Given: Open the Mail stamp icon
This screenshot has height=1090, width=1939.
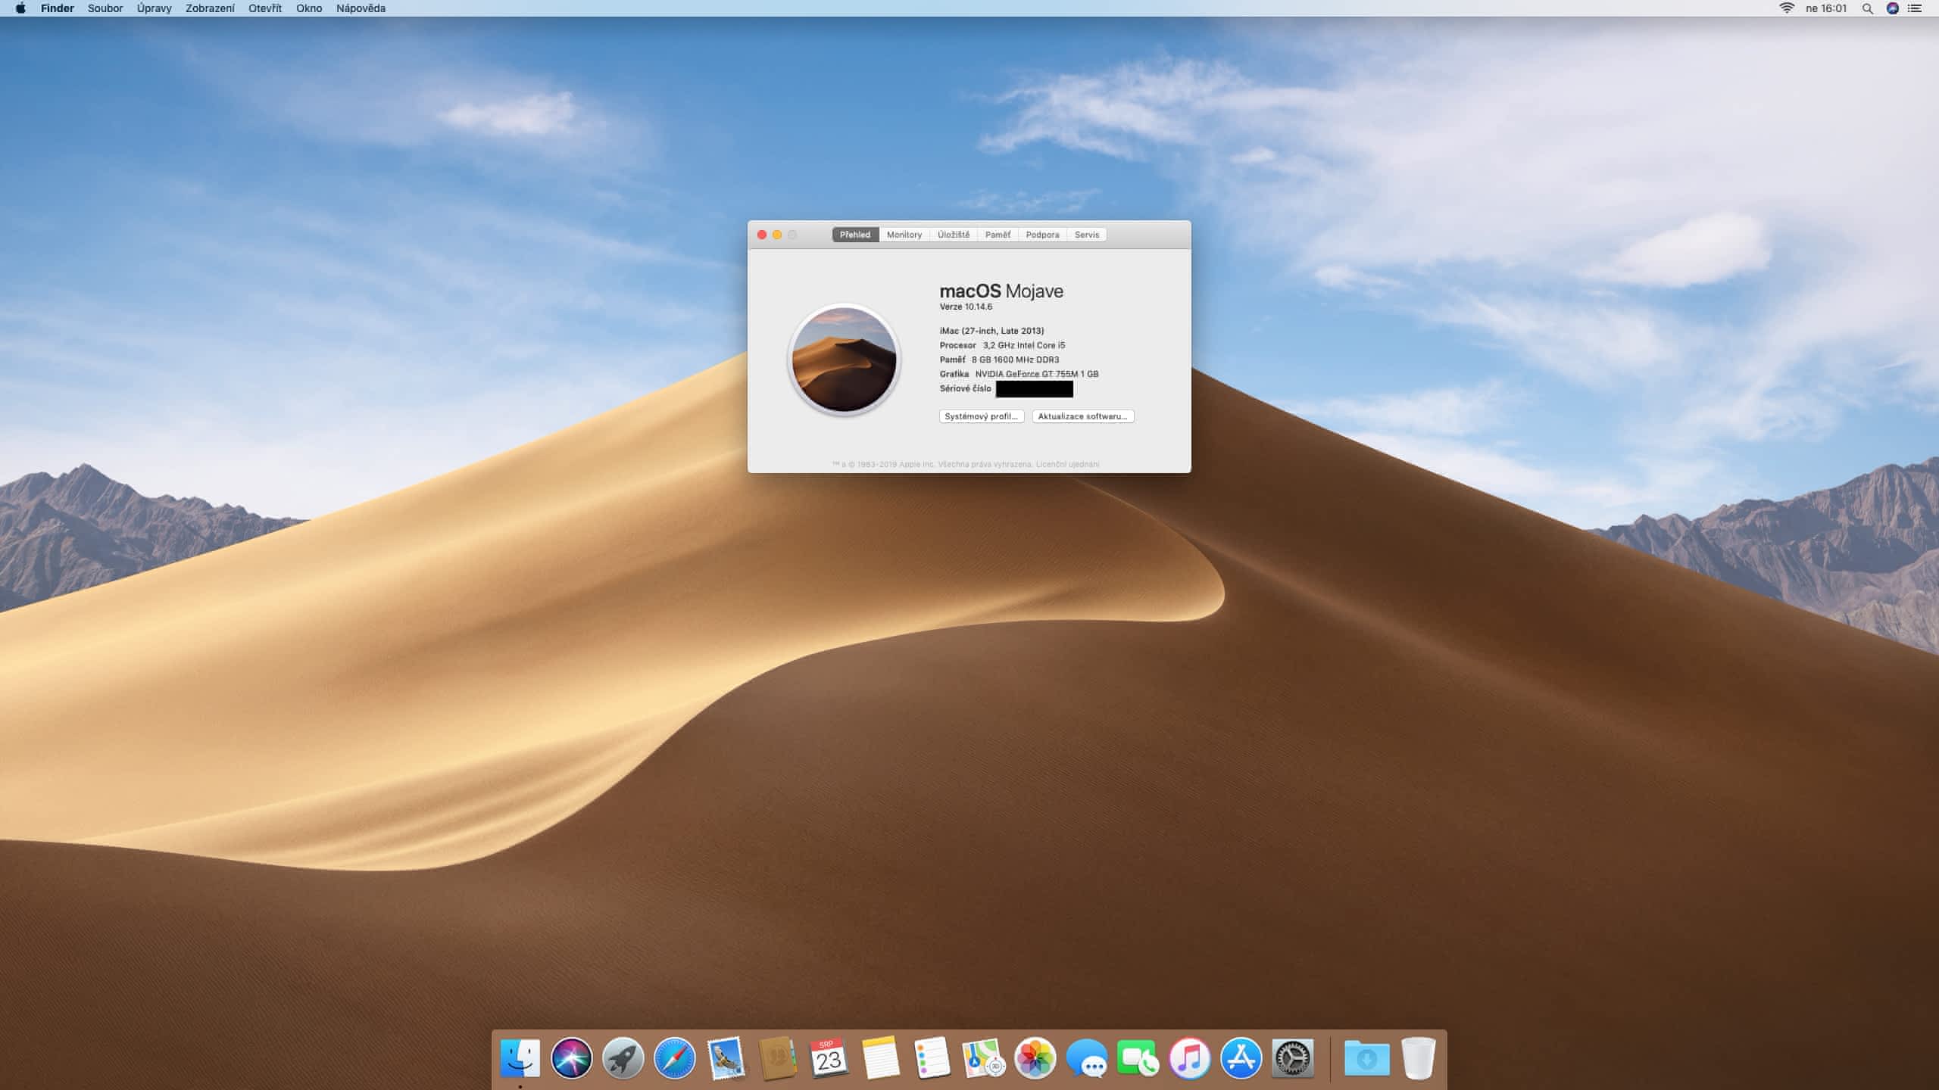Looking at the screenshot, I should coord(726,1057).
